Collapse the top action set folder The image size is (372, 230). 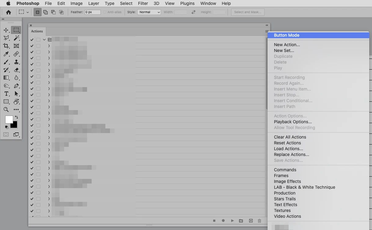point(44,40)
